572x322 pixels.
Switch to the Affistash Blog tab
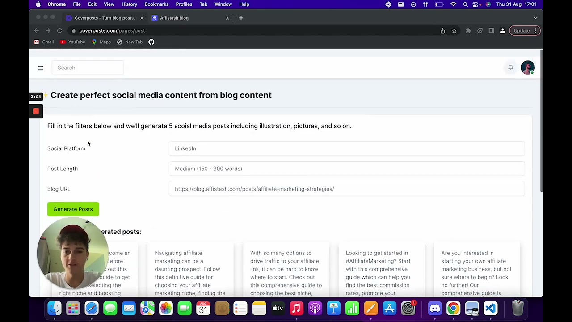191,18
